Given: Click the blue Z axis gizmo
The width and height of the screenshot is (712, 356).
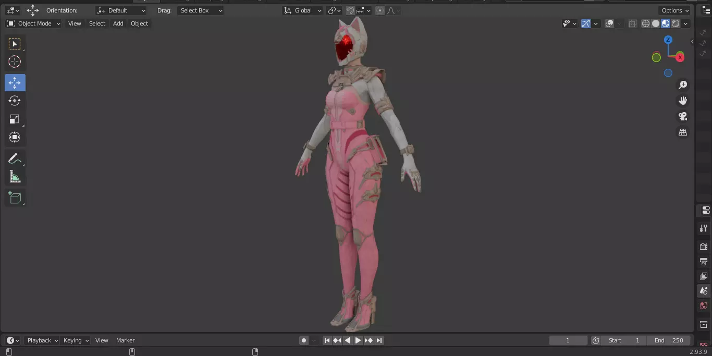Looking at the screenshot, I should (x=668, y=40).
